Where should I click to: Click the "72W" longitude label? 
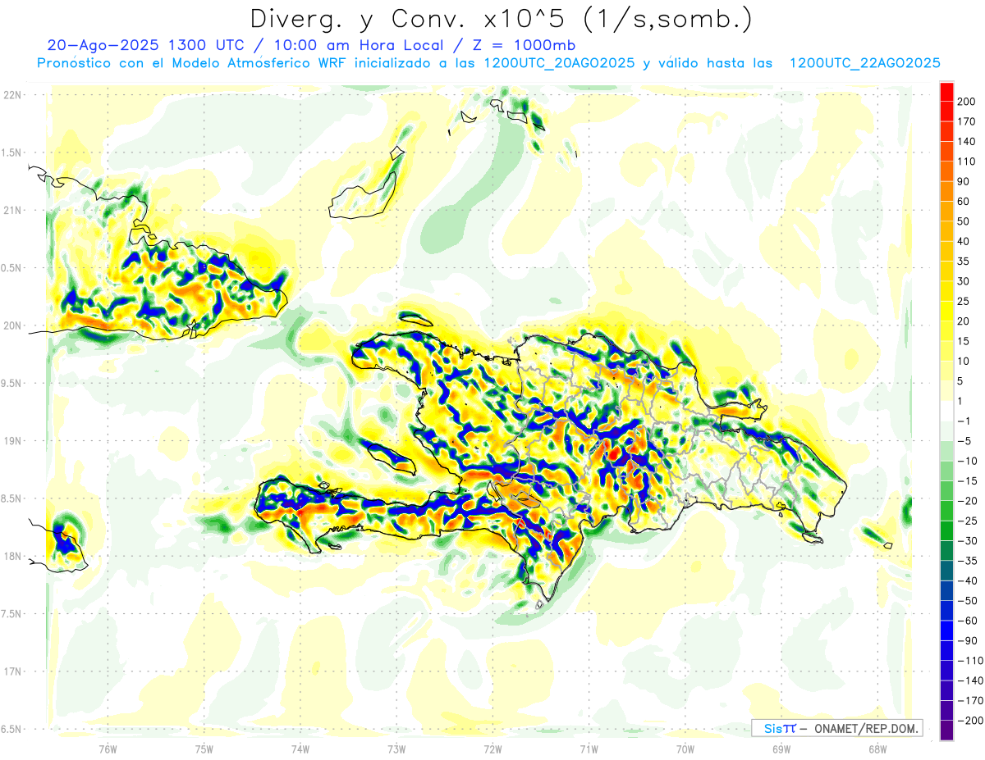pyautogui.click(x=492, y=749)
